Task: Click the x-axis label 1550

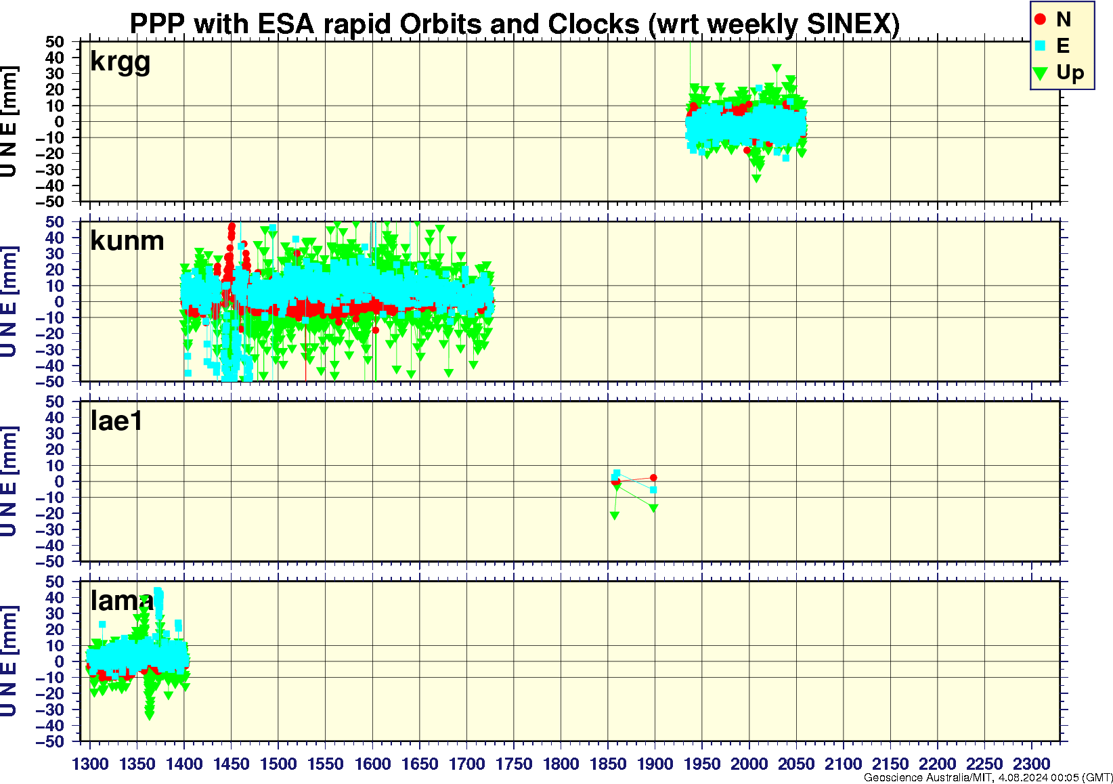Action: click(x=326, y=764)
